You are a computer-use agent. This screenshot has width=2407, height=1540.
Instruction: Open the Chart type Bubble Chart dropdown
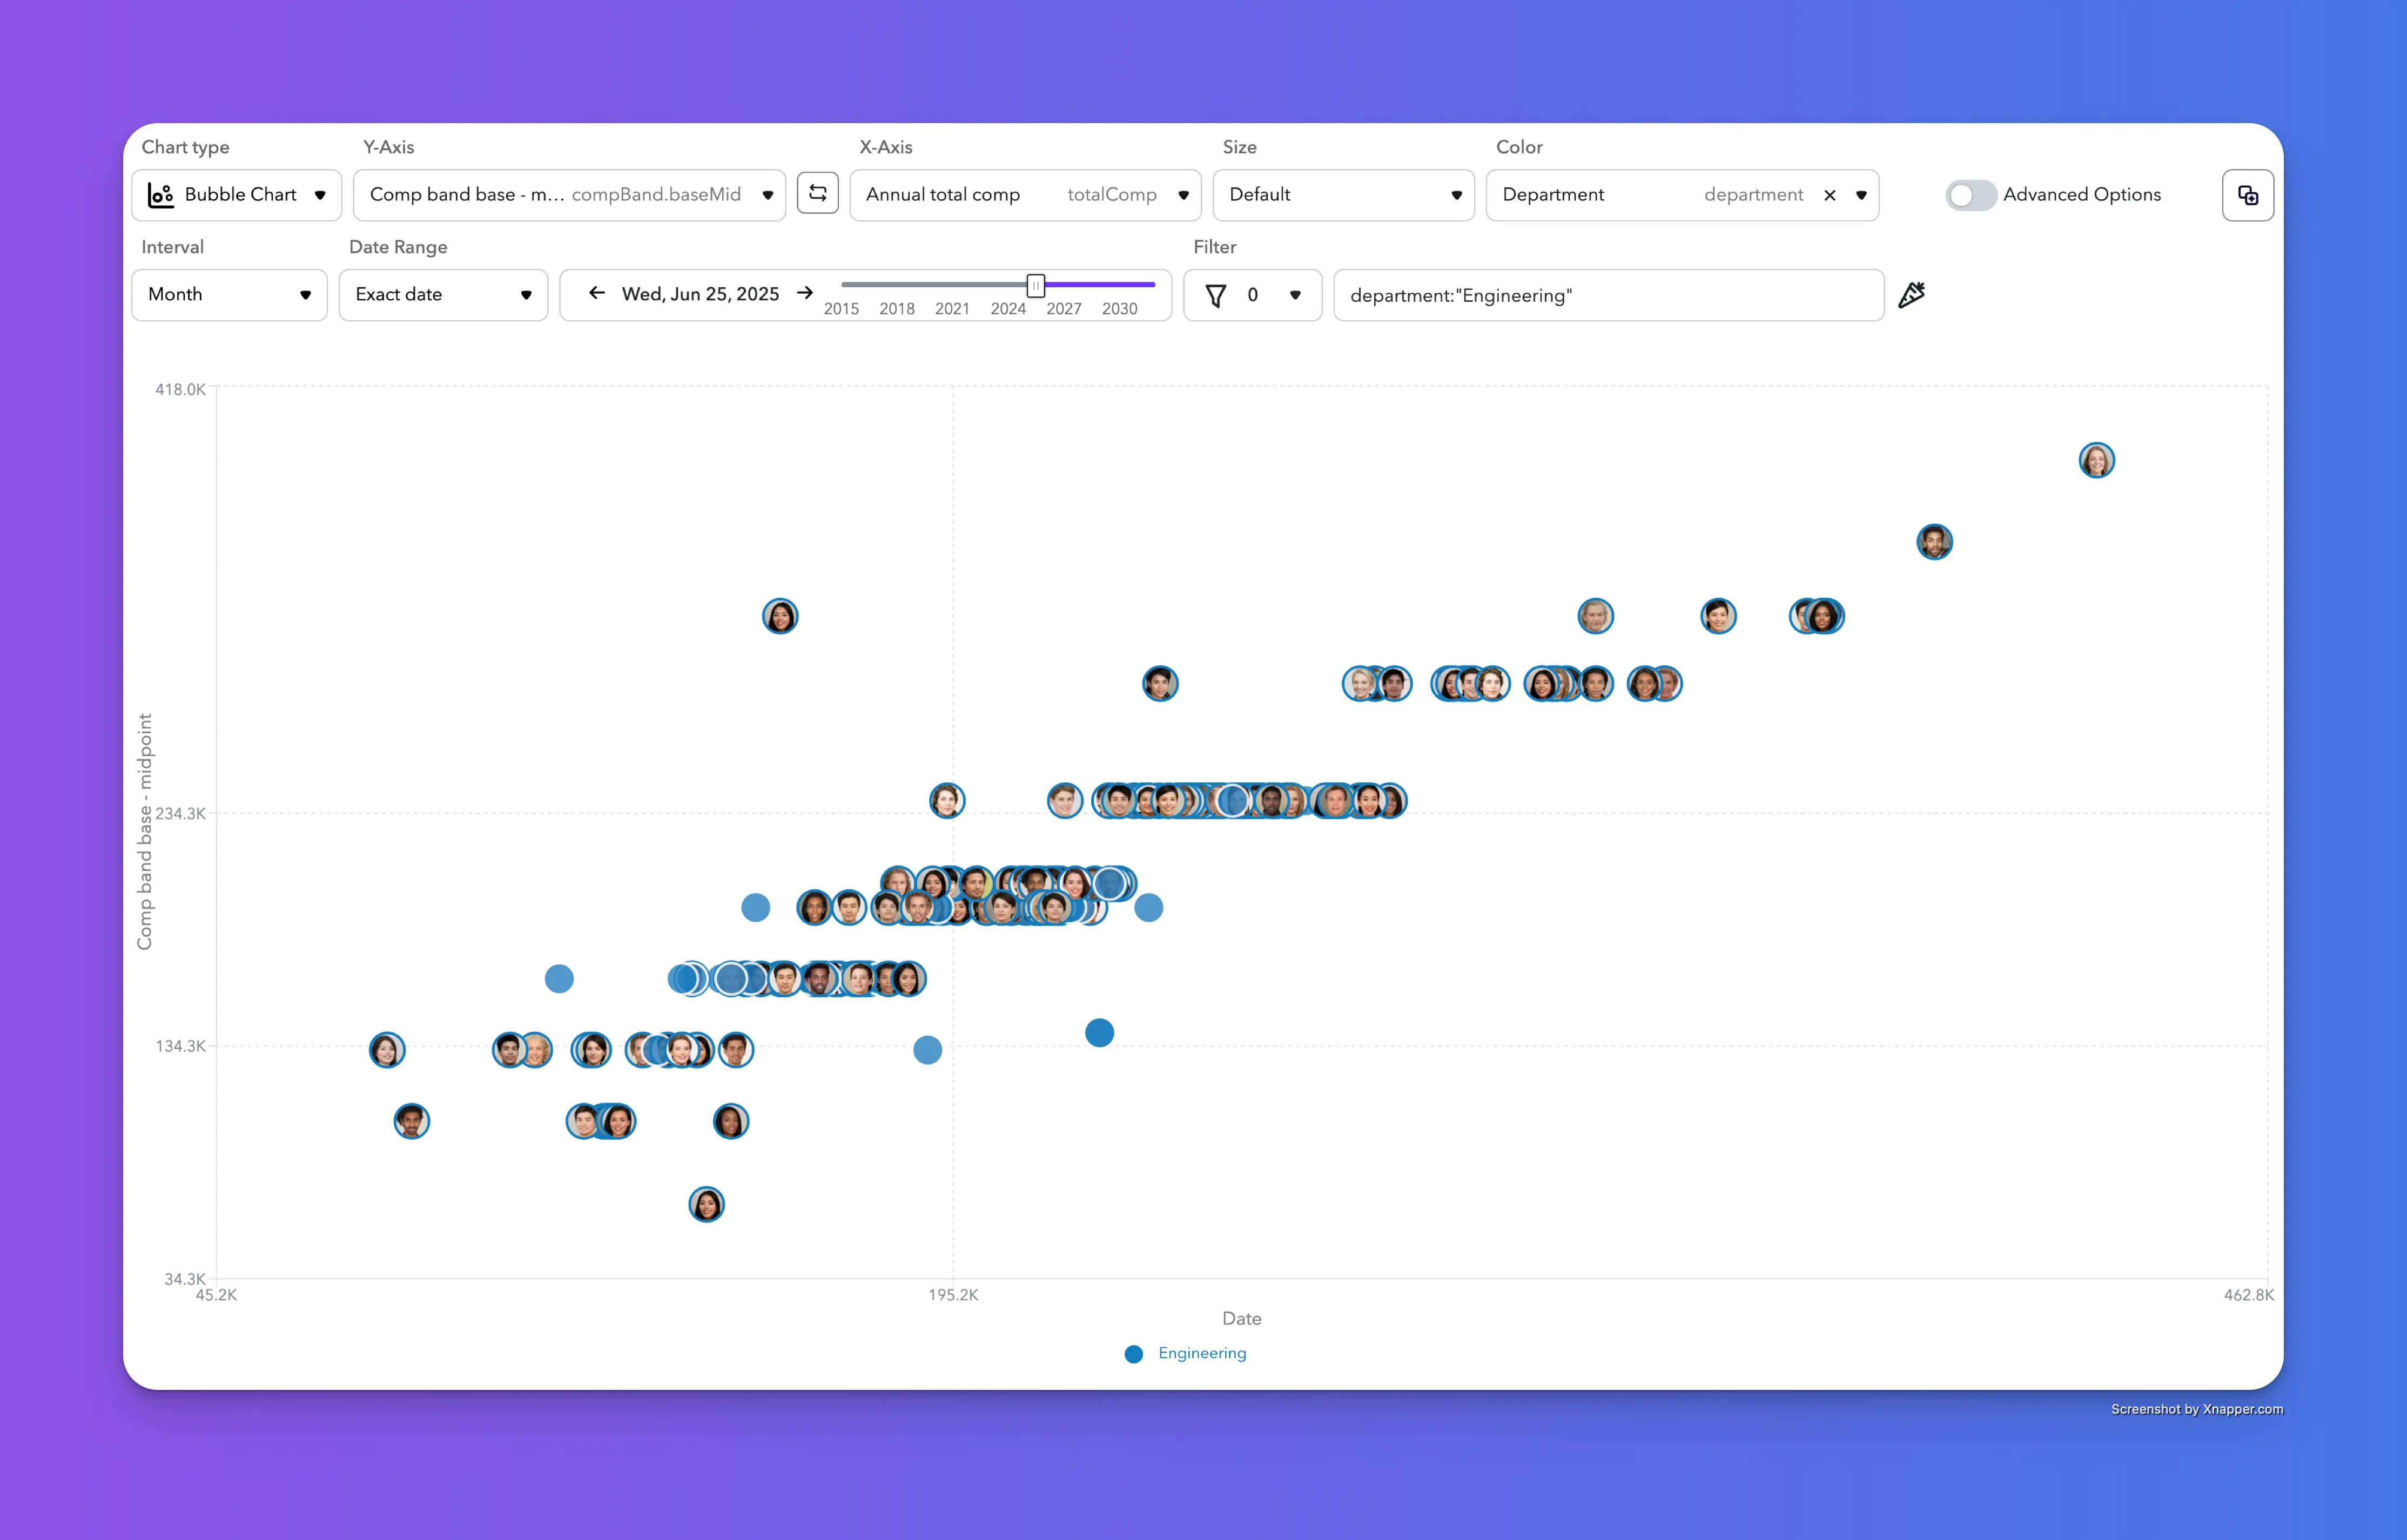(x=237, y=195)
